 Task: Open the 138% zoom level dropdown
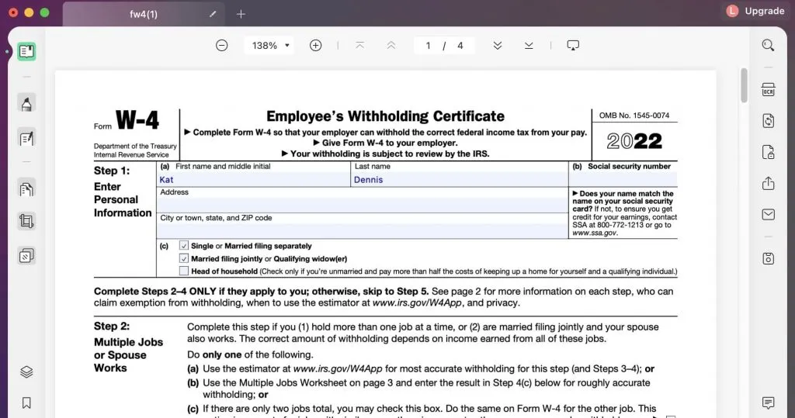(269, 46)
